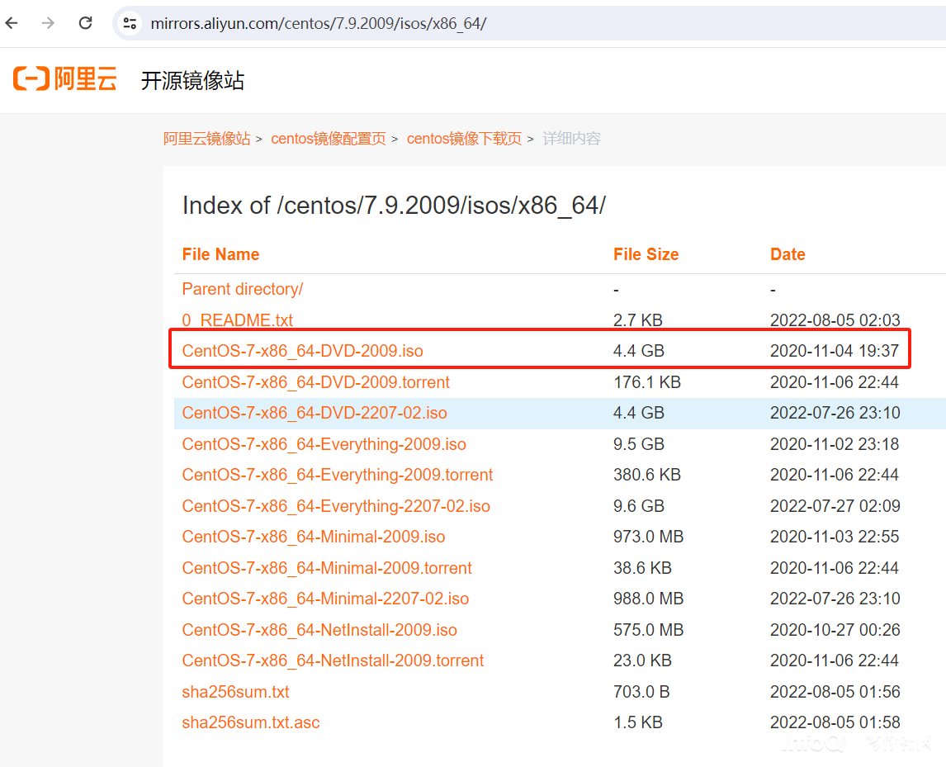The image size is (946, 767).
Task: Go to 阿里云镜像站 breadcrumb
Action: 207,139
